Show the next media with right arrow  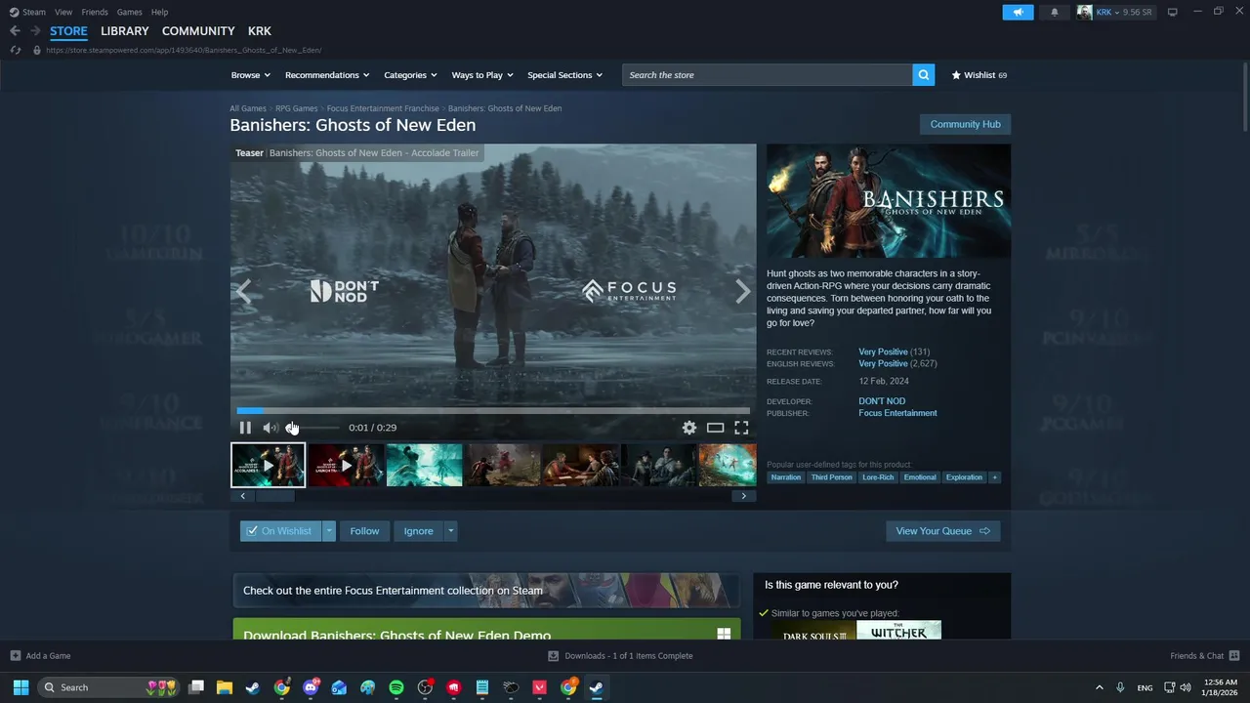743,291
